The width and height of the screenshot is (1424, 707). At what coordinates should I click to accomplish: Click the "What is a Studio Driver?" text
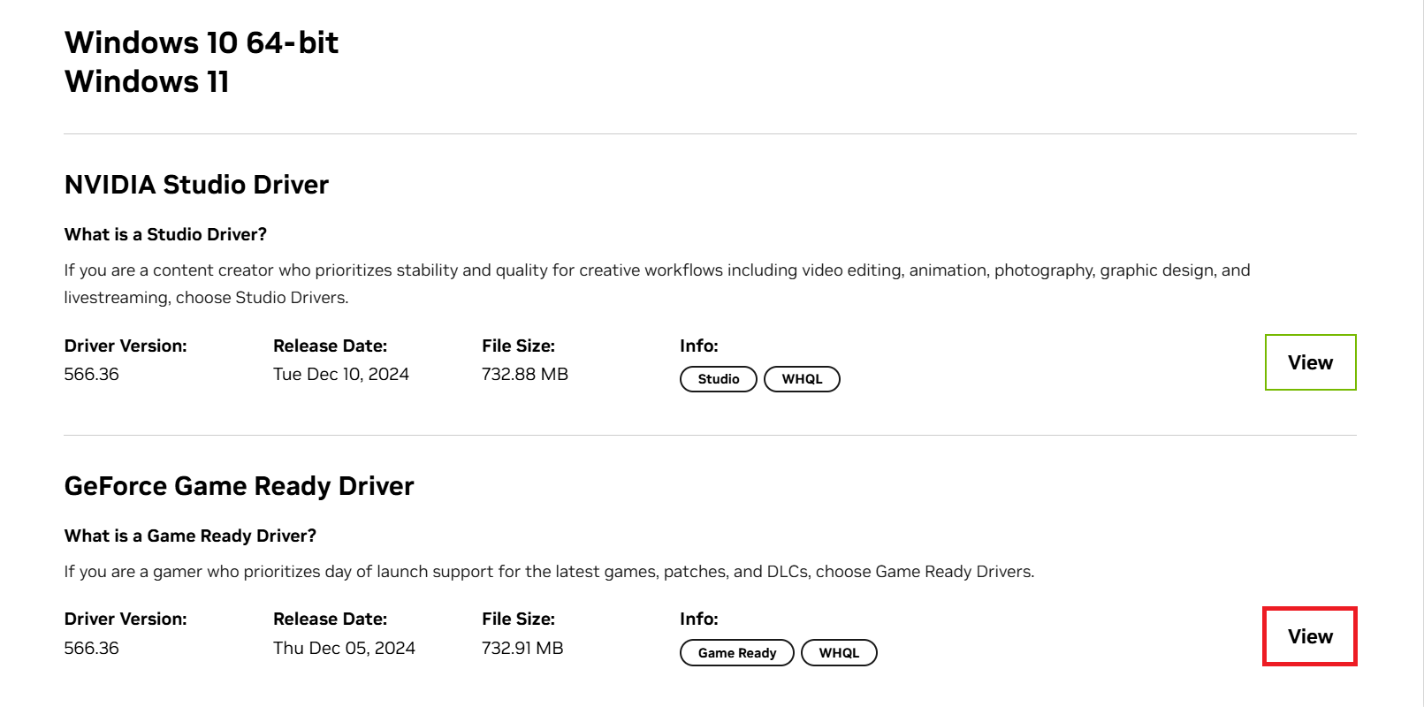click(165, 234)
